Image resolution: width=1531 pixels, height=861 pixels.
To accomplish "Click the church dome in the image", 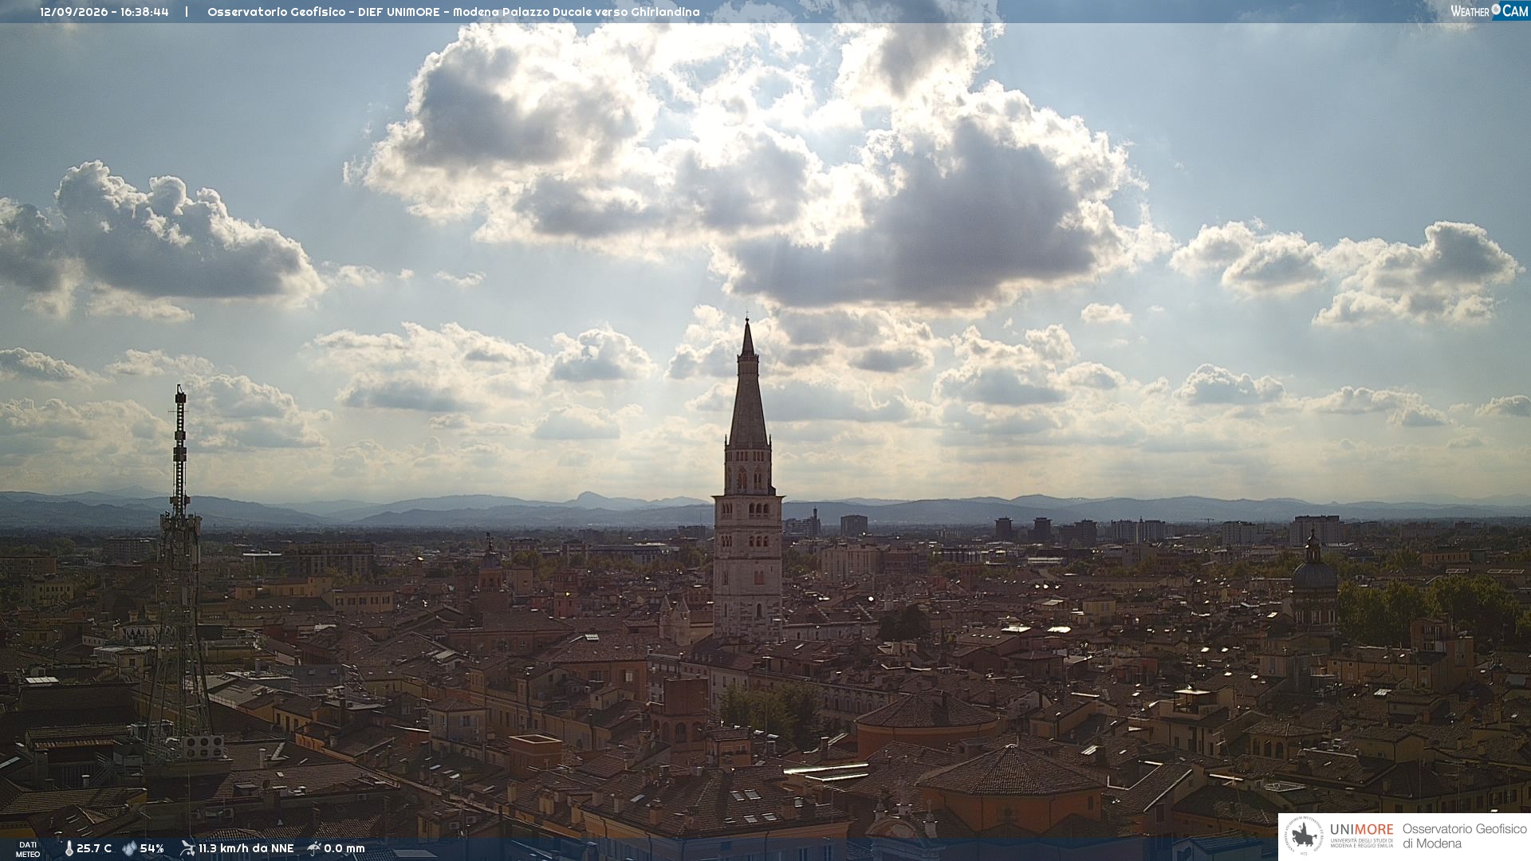I will tap(1313, 574).
